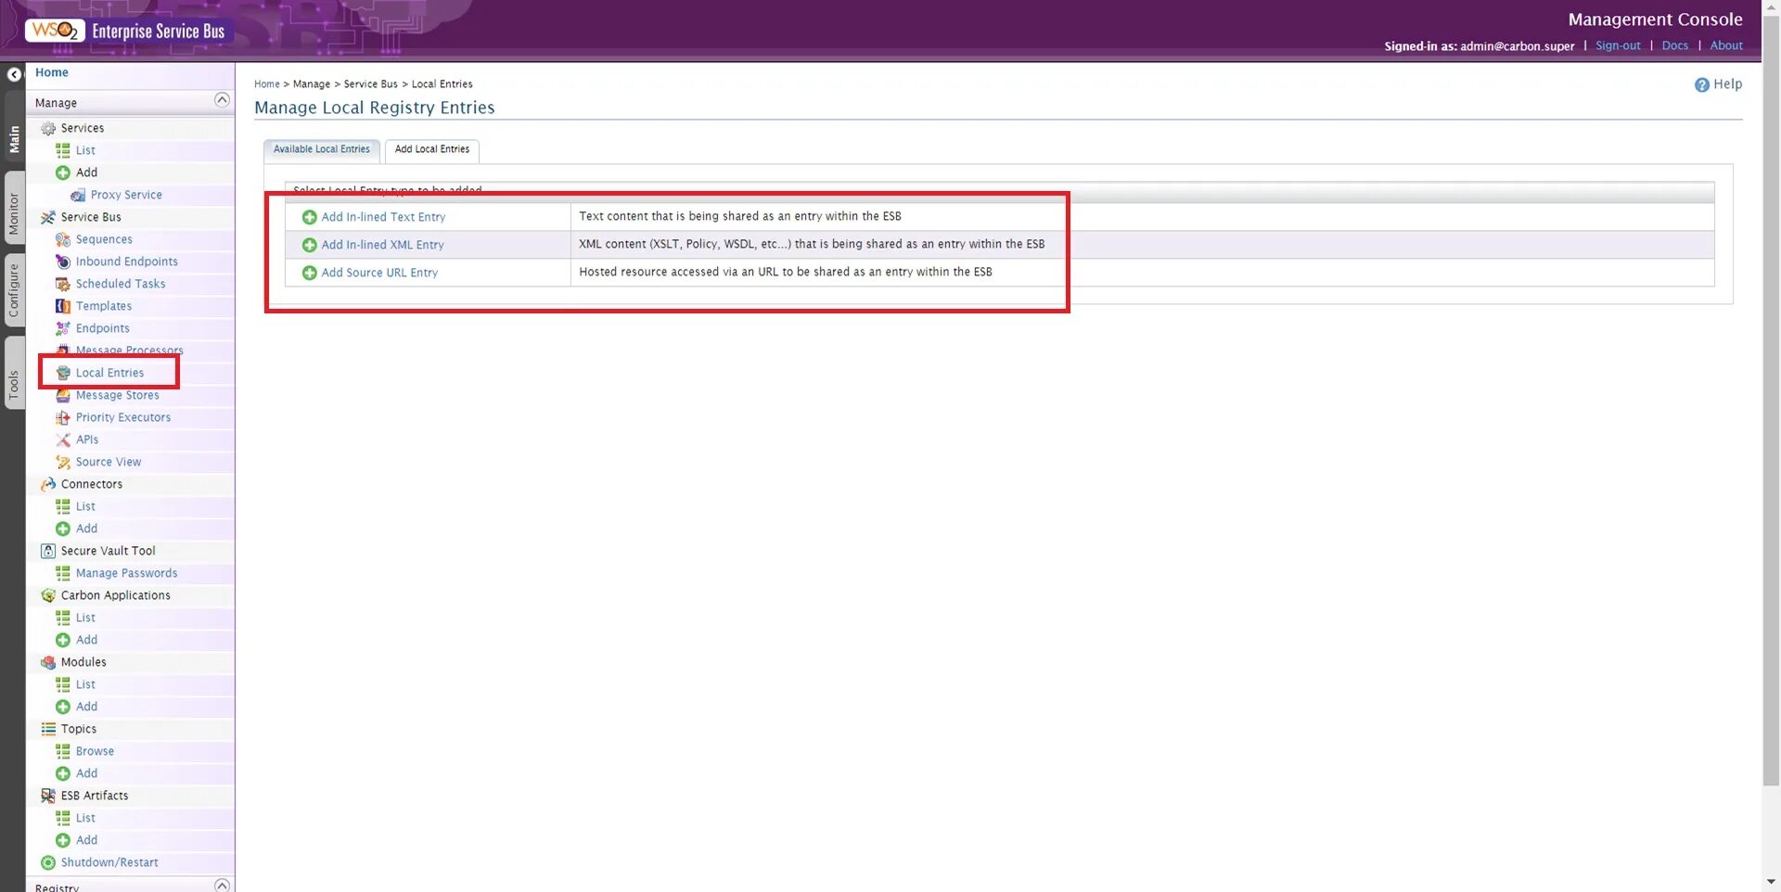1781x892 pixels.
Task: Select the Add Local Entries tab
Action: click(x=432, y=149)
